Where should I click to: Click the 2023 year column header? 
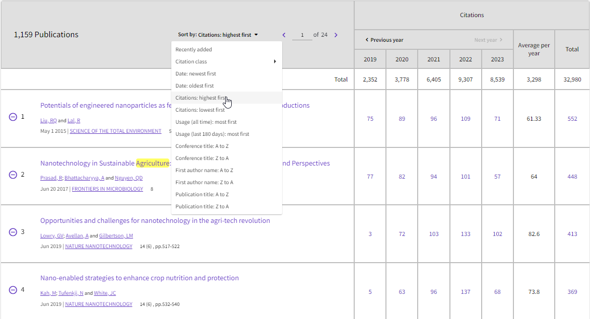pos(497,59)
